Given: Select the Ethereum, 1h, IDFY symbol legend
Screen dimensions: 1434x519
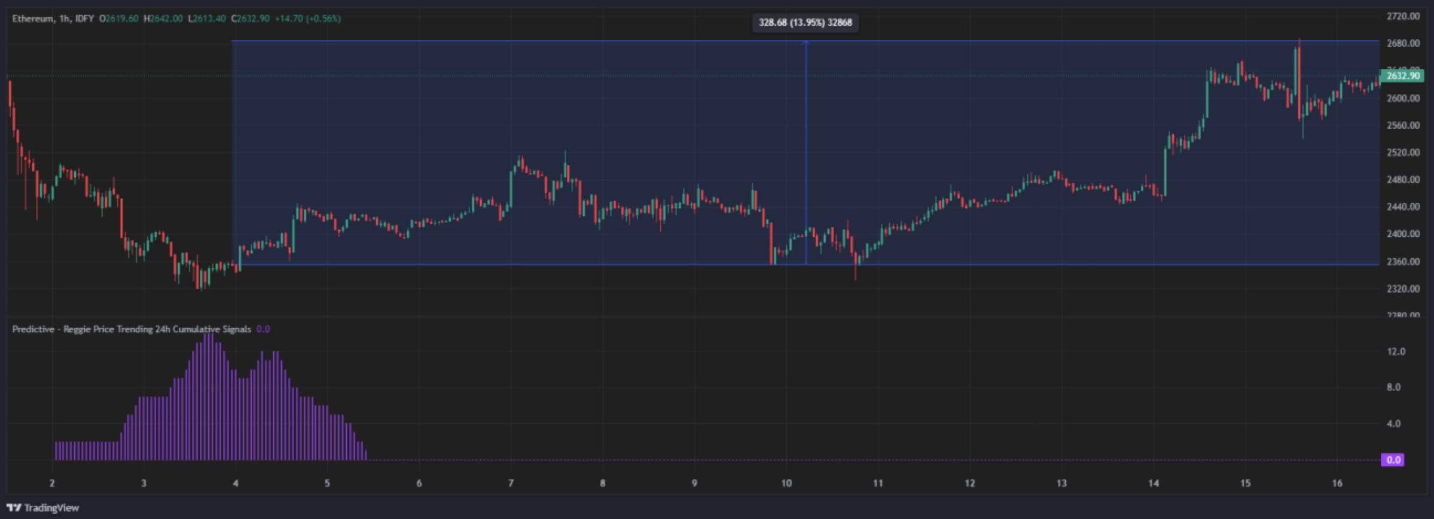Looking at the screenshot, I should (53, 19).
